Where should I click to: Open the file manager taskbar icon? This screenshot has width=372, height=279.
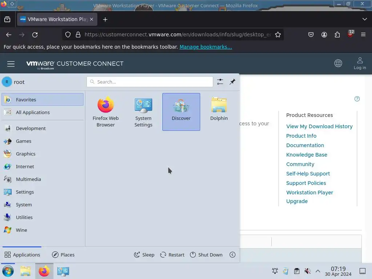[25, 271]
